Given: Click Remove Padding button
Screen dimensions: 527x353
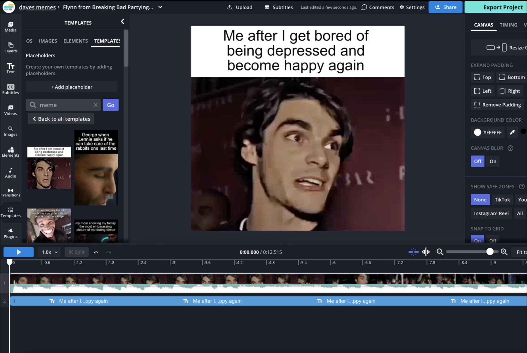Looking at the screenshot, I should pyautogui.click(x=497, y=105).
